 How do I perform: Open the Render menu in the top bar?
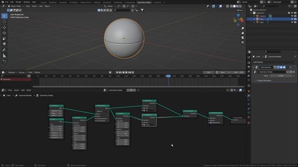point(19,2)
